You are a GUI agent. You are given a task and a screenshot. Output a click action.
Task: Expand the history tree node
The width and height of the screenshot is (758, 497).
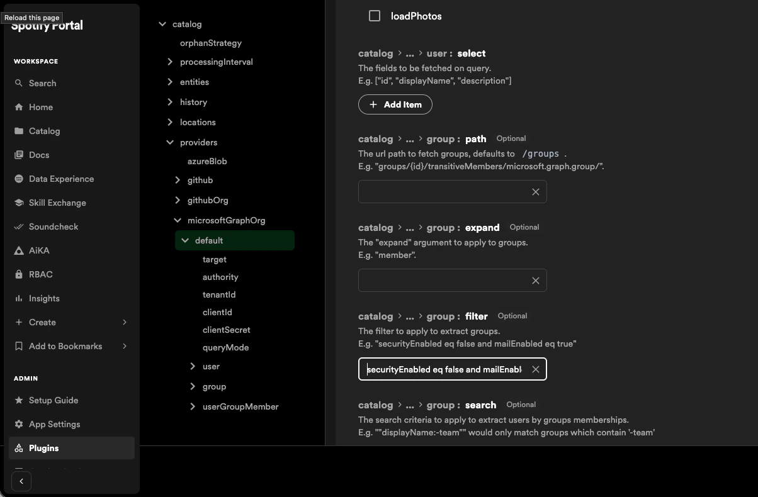(170, 102)
